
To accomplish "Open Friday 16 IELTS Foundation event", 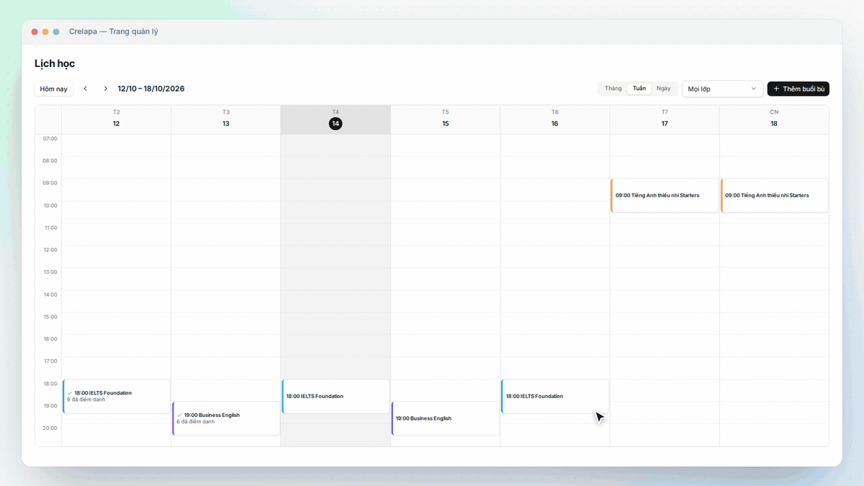I will click(x=555, y=396).
